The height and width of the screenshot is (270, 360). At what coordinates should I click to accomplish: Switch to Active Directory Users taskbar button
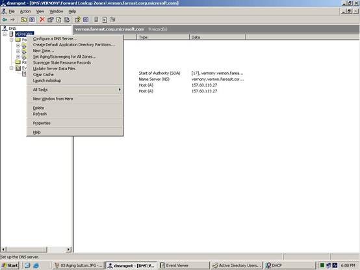tap(237, 265)
